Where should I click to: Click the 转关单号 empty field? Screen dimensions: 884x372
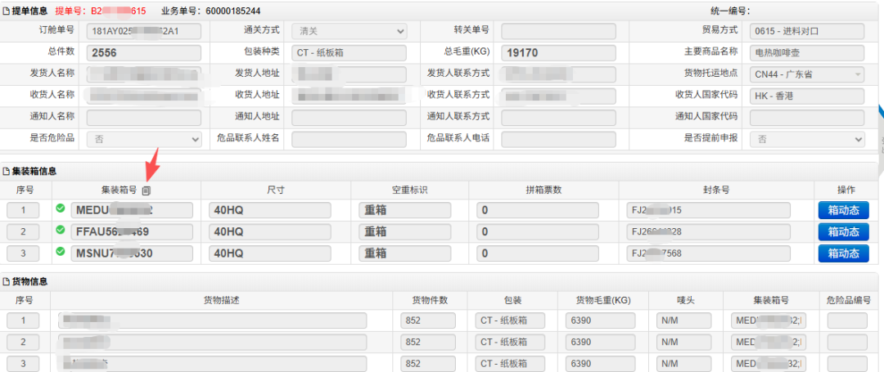pyautogui.click(x=559, y=32)
